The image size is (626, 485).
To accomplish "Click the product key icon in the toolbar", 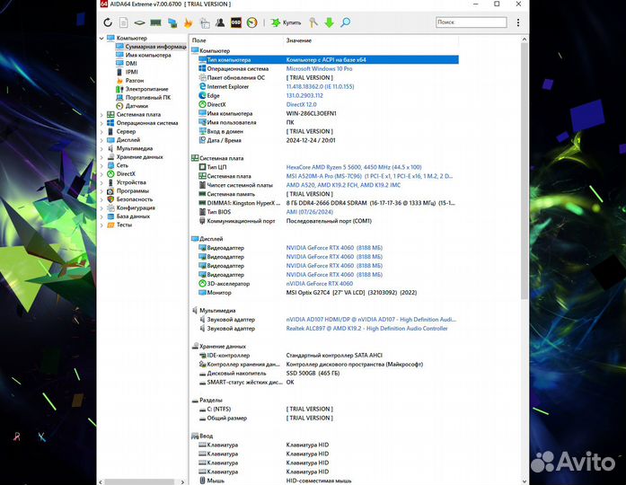I will (313, 22).
